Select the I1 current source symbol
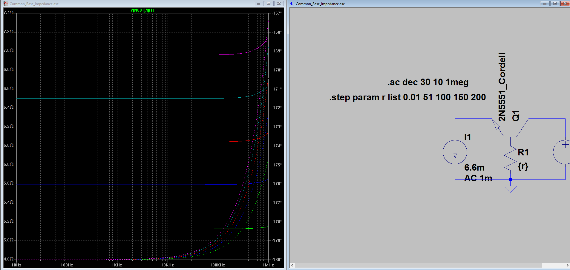Screen dimensions: 570x270 (x=455, y=152)
